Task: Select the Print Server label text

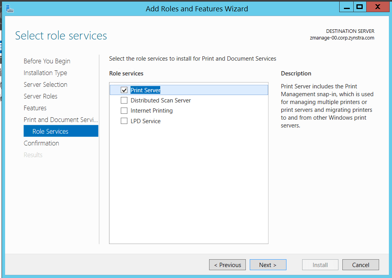Action: click(x=145, y=90)
